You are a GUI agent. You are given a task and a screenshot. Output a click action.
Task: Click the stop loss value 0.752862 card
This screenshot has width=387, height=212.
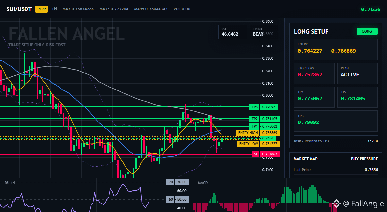(x=314, y=73)
